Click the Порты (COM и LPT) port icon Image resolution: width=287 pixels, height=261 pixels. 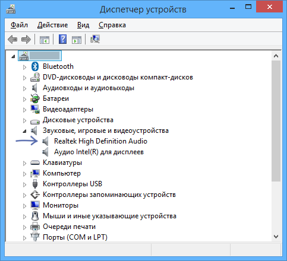click(x=35, y=237)
